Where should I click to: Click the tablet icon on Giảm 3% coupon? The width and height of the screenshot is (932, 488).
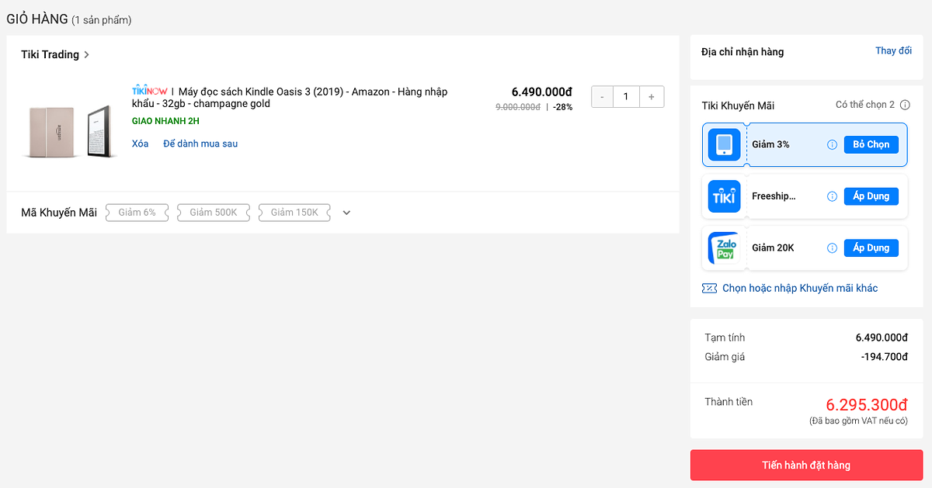tap(724, 144)
